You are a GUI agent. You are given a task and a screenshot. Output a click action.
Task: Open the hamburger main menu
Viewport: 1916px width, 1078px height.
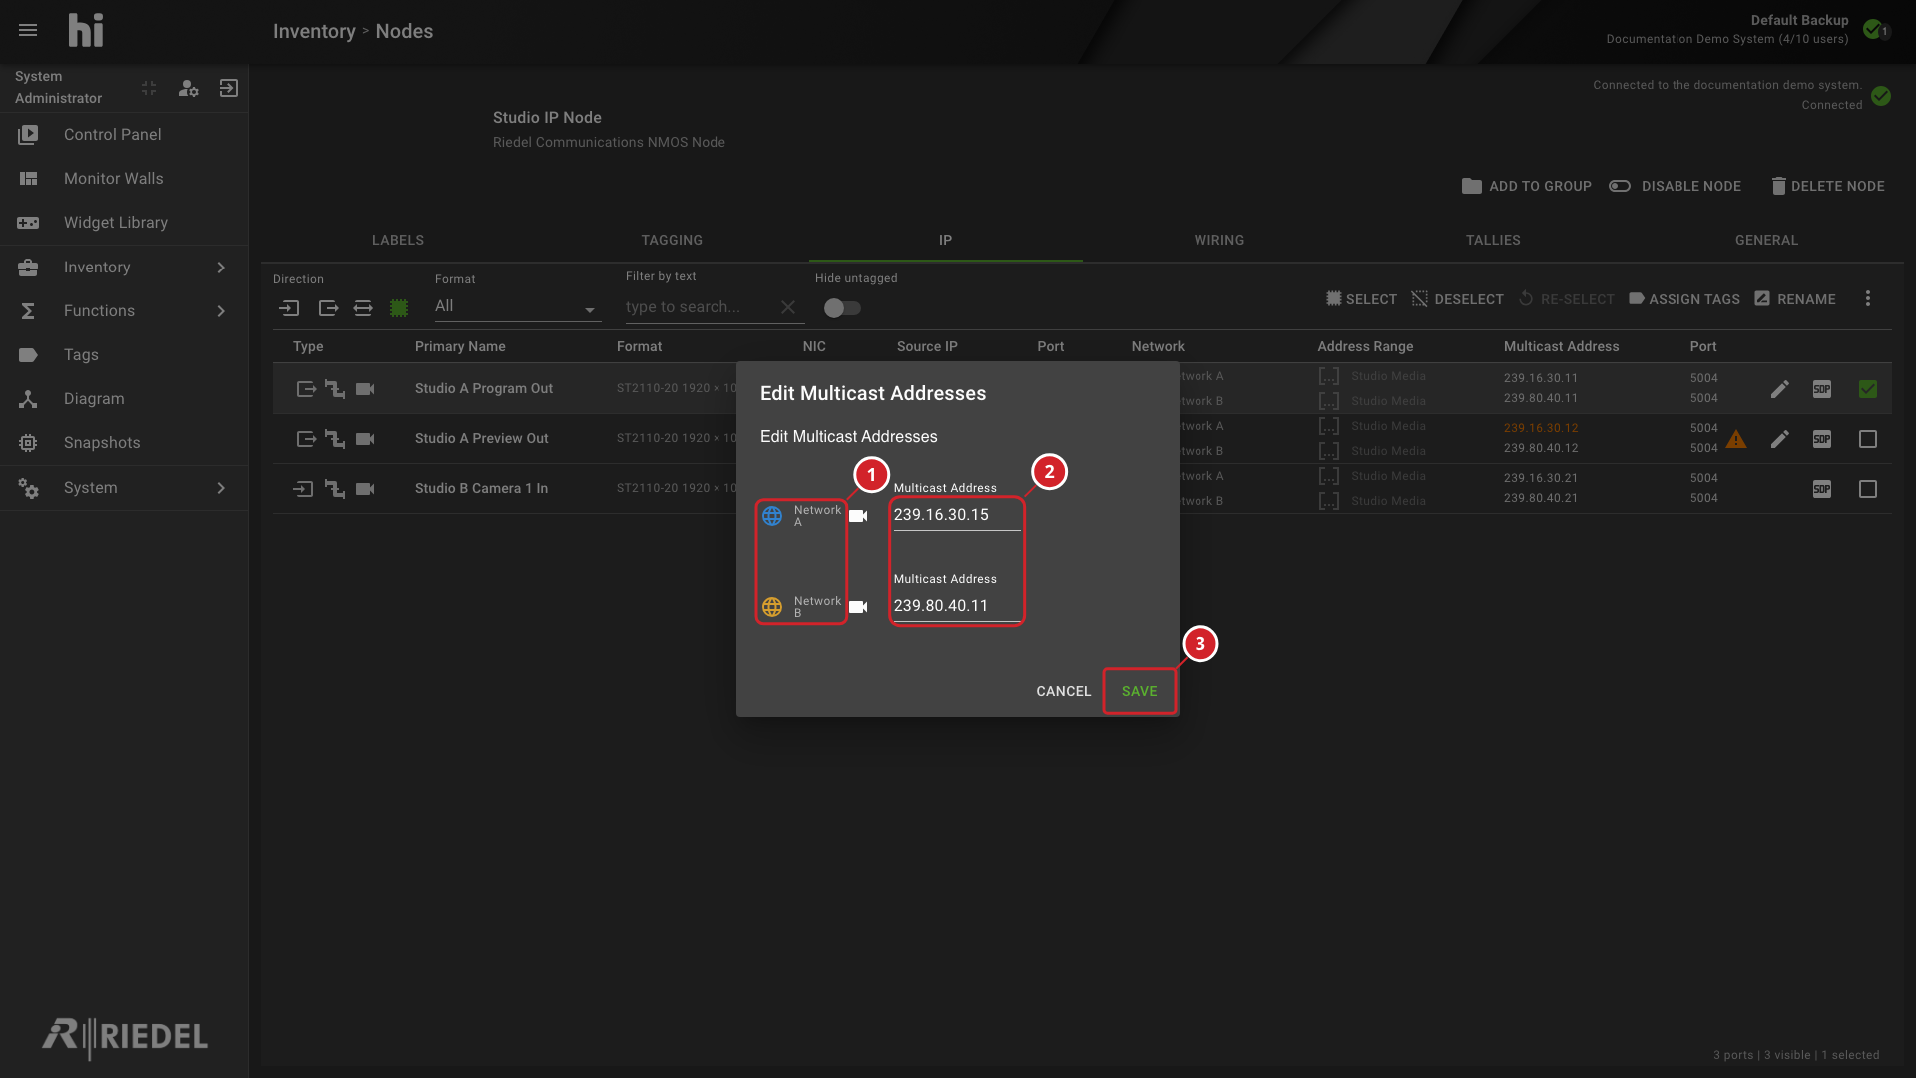28,31
